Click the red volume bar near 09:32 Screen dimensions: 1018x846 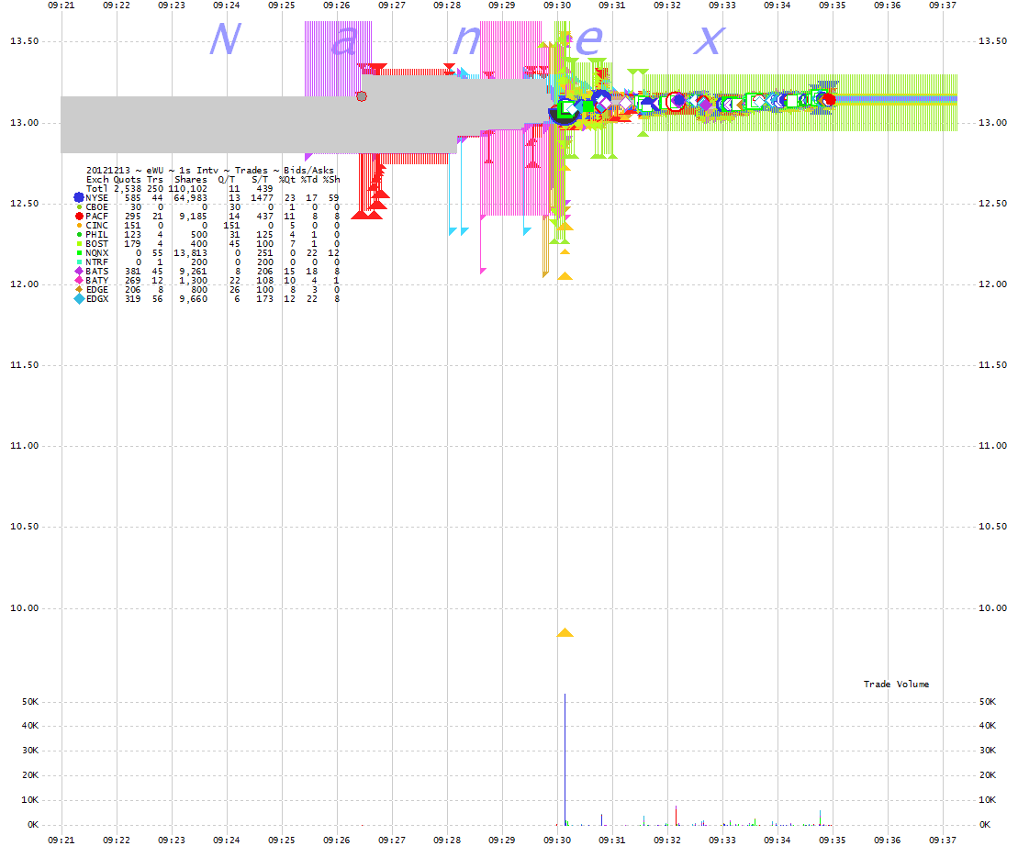(676, 816)
